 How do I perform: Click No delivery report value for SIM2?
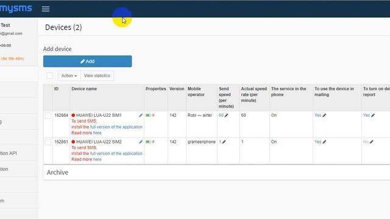pyautogui.click(x=366, y=142)
